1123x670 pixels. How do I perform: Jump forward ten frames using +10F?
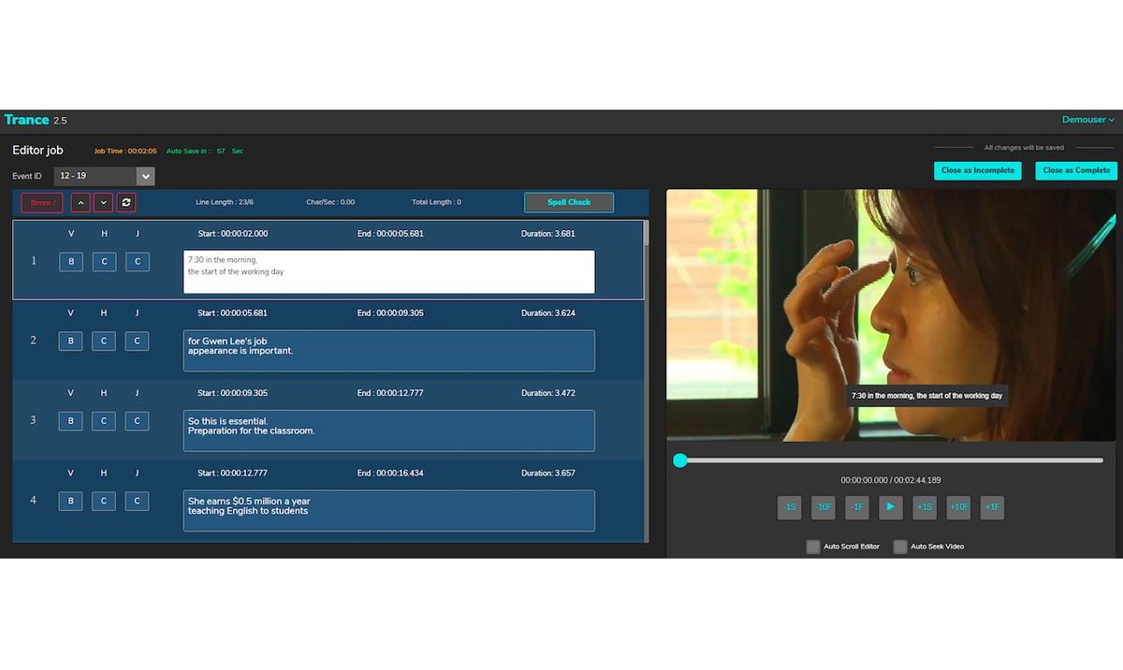click(958, 507)
